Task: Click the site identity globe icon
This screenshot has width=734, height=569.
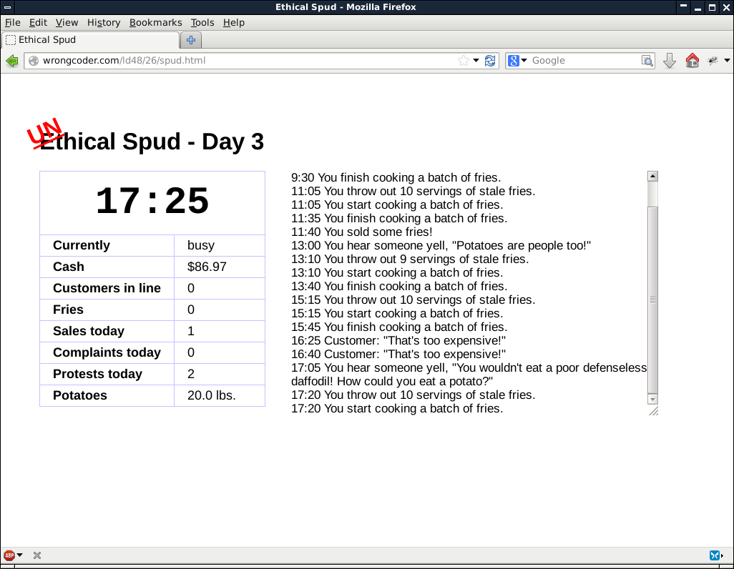Action: pos(34,60)
